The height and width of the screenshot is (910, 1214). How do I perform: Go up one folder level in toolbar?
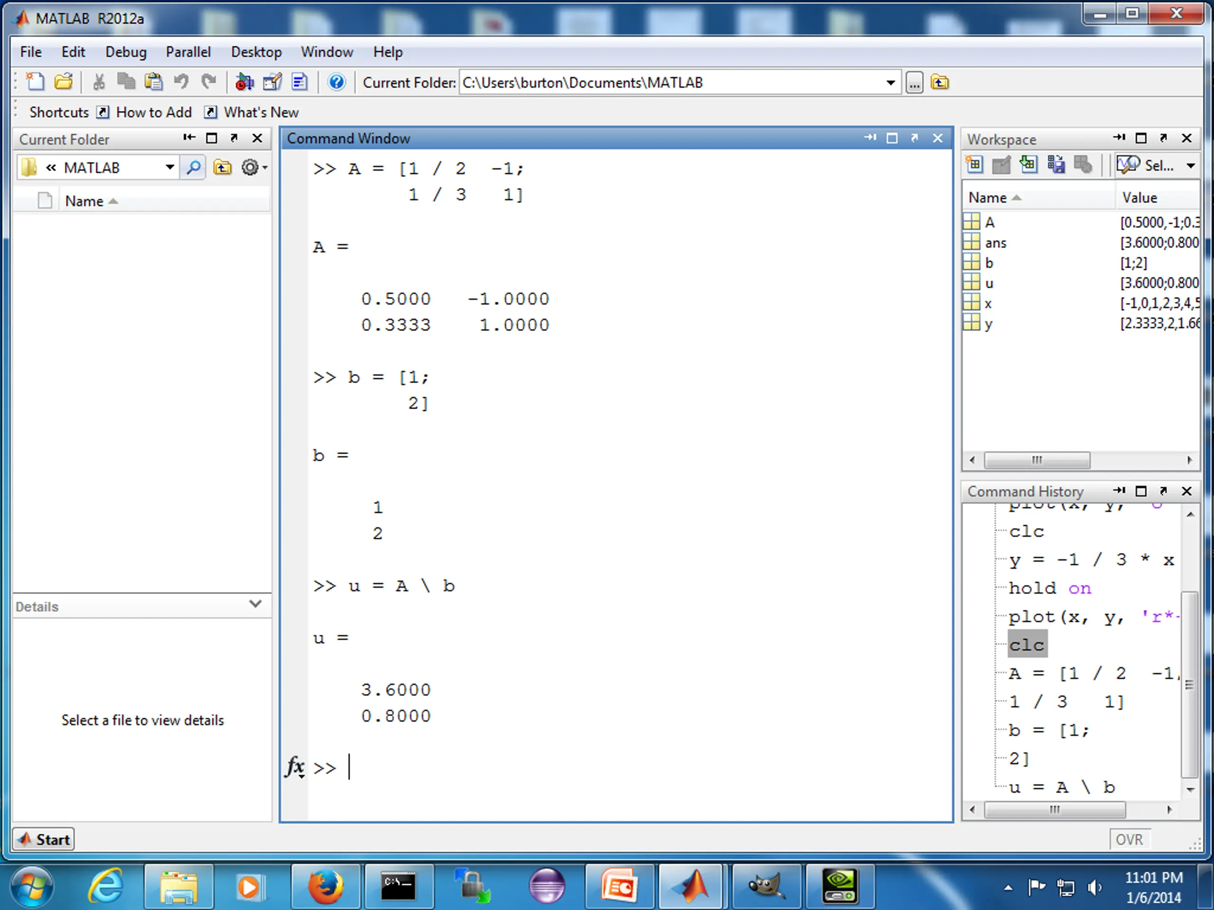[939, 83]
